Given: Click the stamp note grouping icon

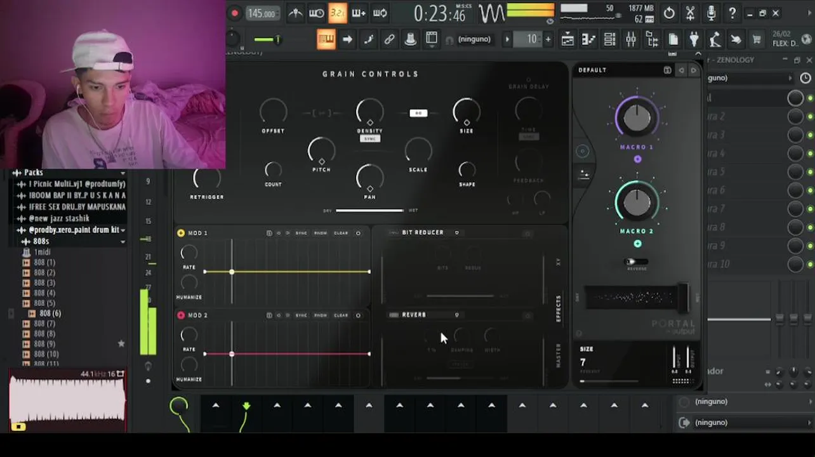Looking at the screenshot, I should (x=411, y=39).
